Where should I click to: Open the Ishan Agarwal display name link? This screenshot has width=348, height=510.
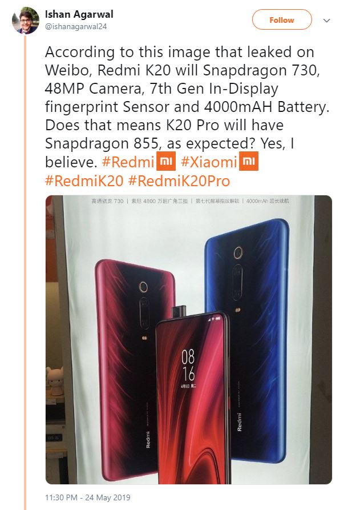79,14
